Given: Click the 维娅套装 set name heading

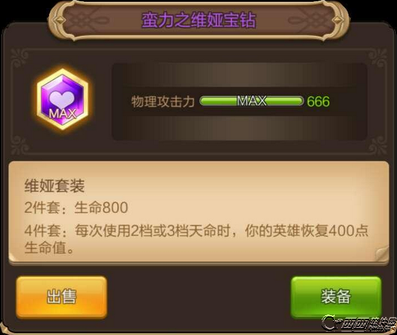Looking at the screenshot, I should [x=54, y=186].
